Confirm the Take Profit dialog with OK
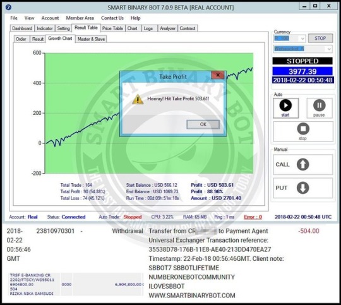 tap(203, 124)
